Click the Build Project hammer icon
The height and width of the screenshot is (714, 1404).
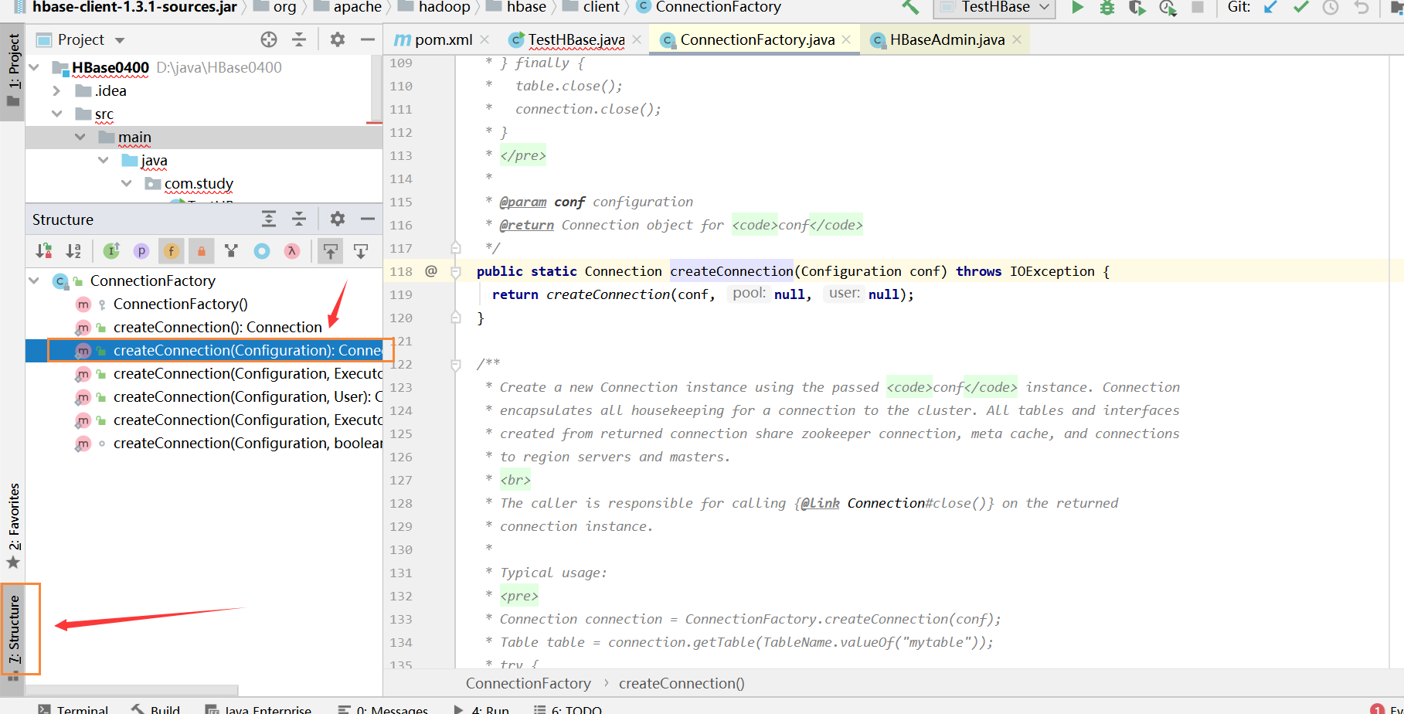[910, 7]
